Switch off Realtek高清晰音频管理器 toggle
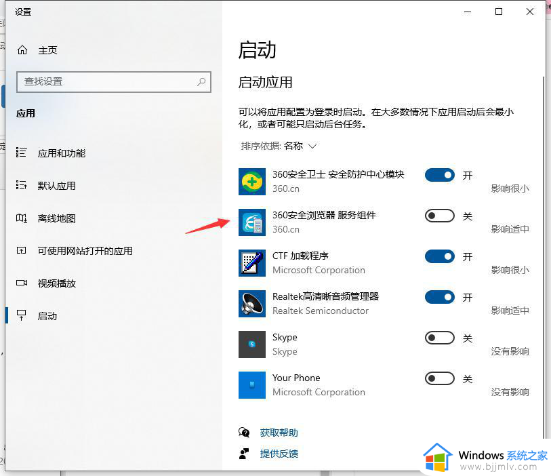The height and width of the screenshot is (476, 551). pos(440,297)
